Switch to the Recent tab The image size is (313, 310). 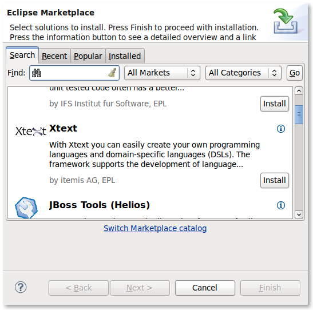click(54, 56)
